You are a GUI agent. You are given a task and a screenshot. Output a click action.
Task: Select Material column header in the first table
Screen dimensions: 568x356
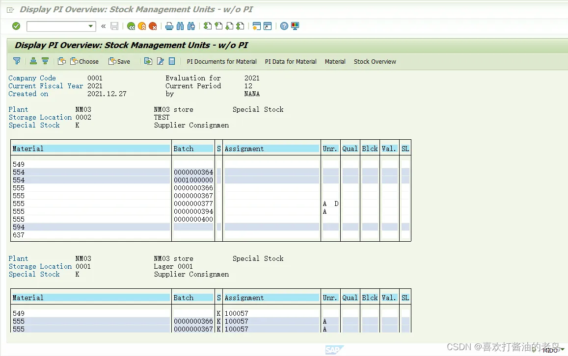point(91,149)
